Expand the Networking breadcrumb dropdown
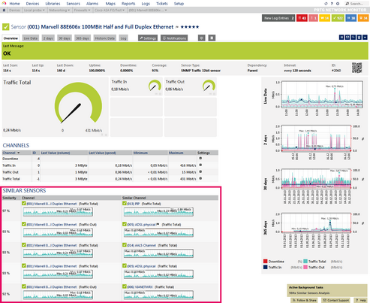The width and height of the screenshot is (370, 303). point(69,11)
